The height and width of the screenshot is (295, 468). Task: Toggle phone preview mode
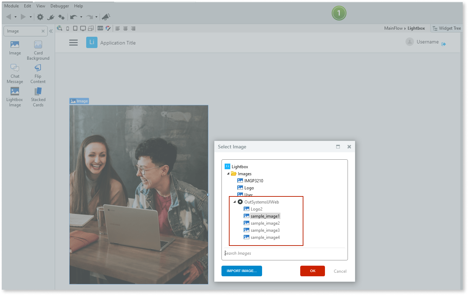(67, 28)
